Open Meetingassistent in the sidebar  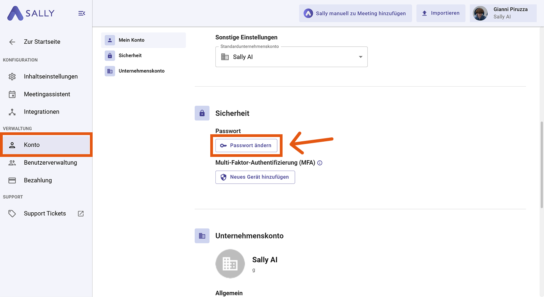coord(47,94)
